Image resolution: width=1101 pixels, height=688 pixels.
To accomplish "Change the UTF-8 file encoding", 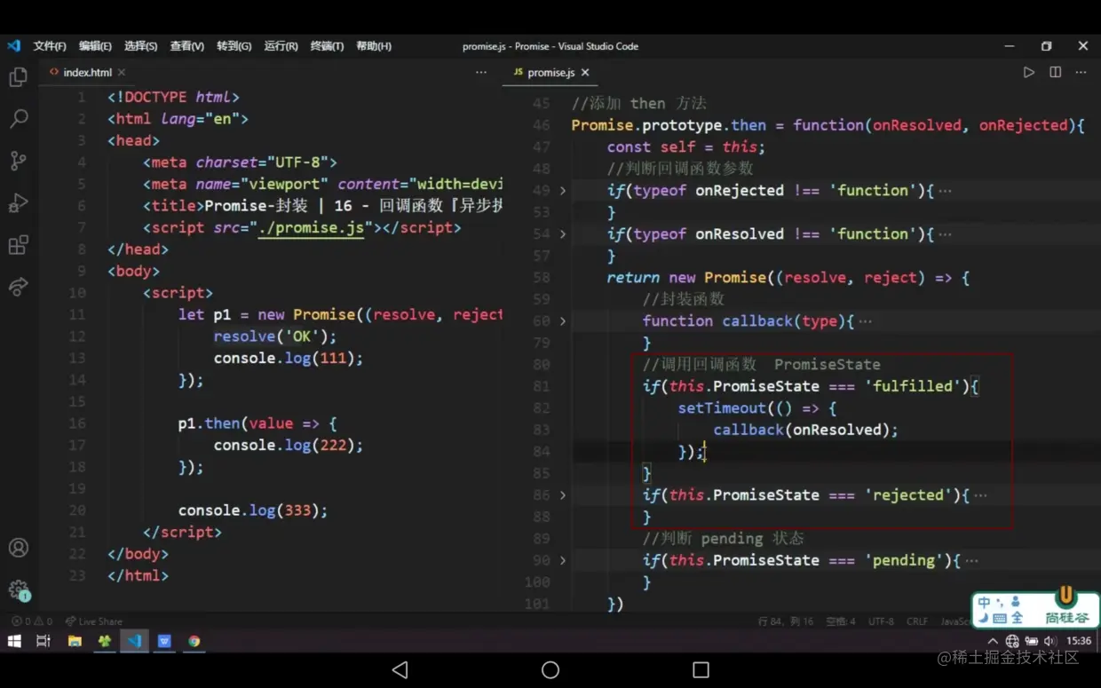I will pos(881,621).
